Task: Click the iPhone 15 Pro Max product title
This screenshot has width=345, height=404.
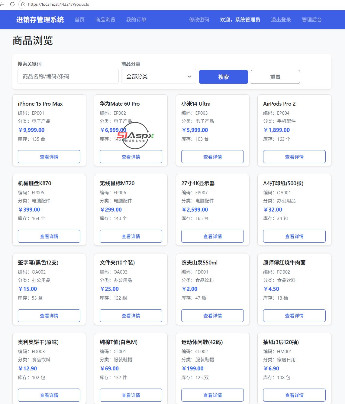Action: coord(40,104)
